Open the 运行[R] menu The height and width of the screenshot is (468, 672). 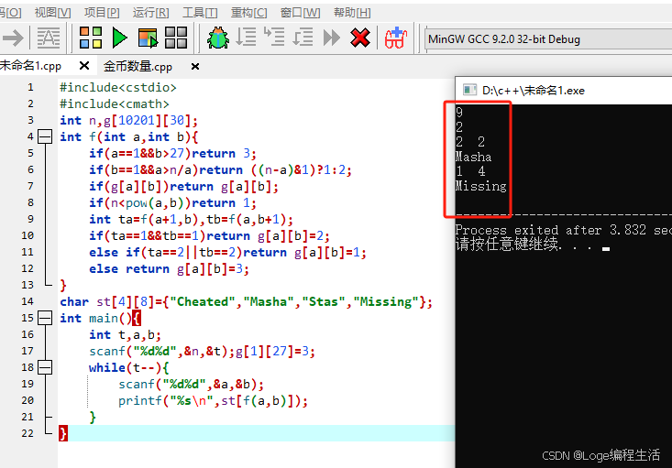click(x=151, y=13)
